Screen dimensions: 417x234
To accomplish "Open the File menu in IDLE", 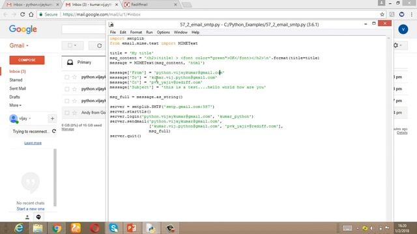I will tap(113, 32).
